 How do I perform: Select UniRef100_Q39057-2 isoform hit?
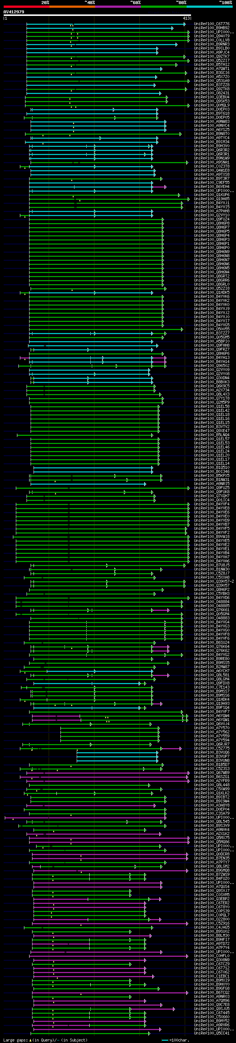214,581
